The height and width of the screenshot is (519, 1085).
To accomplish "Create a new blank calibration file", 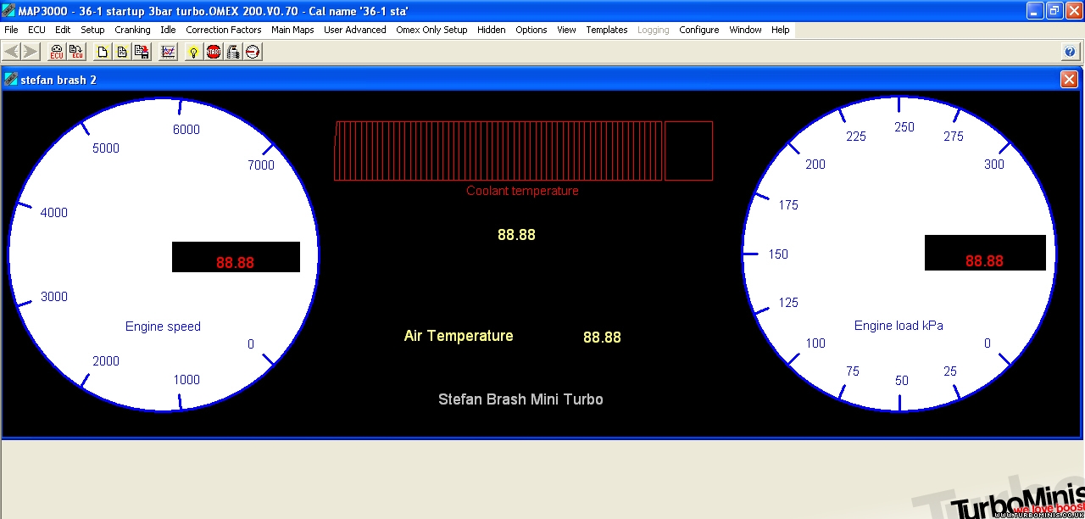I will tap(103, 53).
